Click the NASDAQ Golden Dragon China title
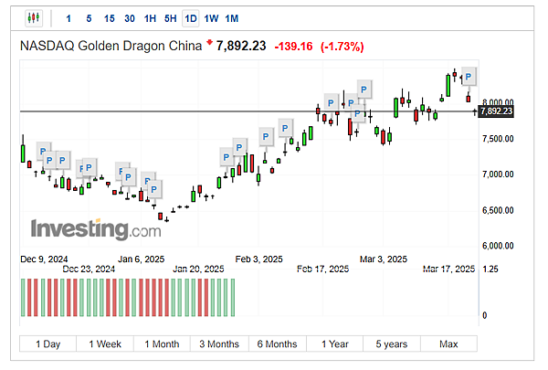Screen dimensions: 548x370 (111, 46)
